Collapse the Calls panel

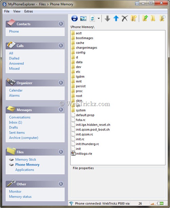coord(61,46)
